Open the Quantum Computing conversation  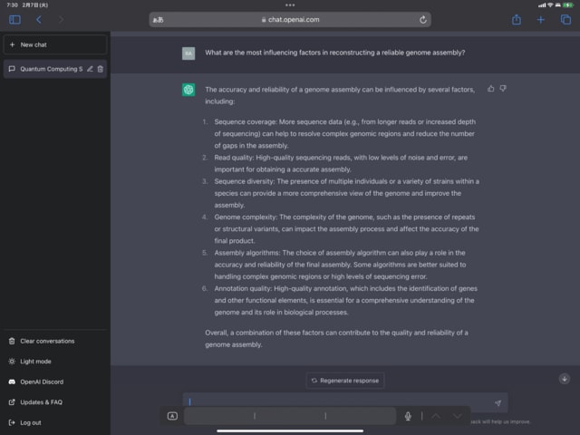click(45, 69)
